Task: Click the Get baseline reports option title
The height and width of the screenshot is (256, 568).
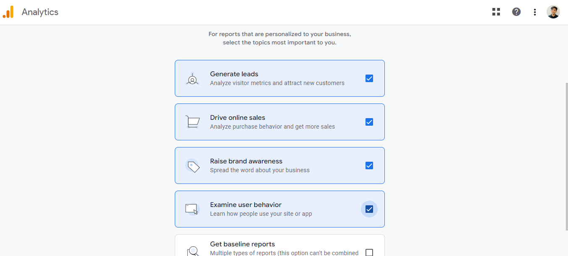Action: [x=242, y=244]
